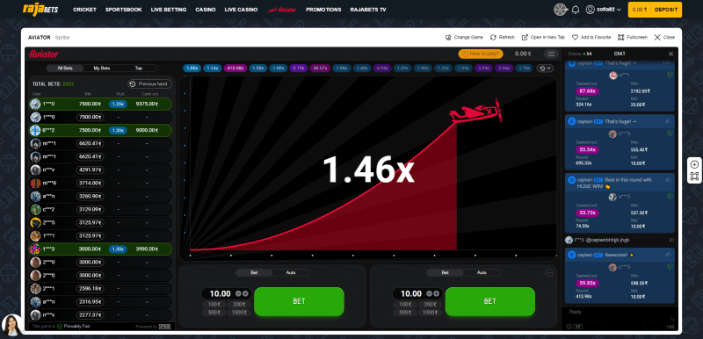Viewport: 703px width, 339px height.
Task: Open the Promotions page
Action: point(323,10)
